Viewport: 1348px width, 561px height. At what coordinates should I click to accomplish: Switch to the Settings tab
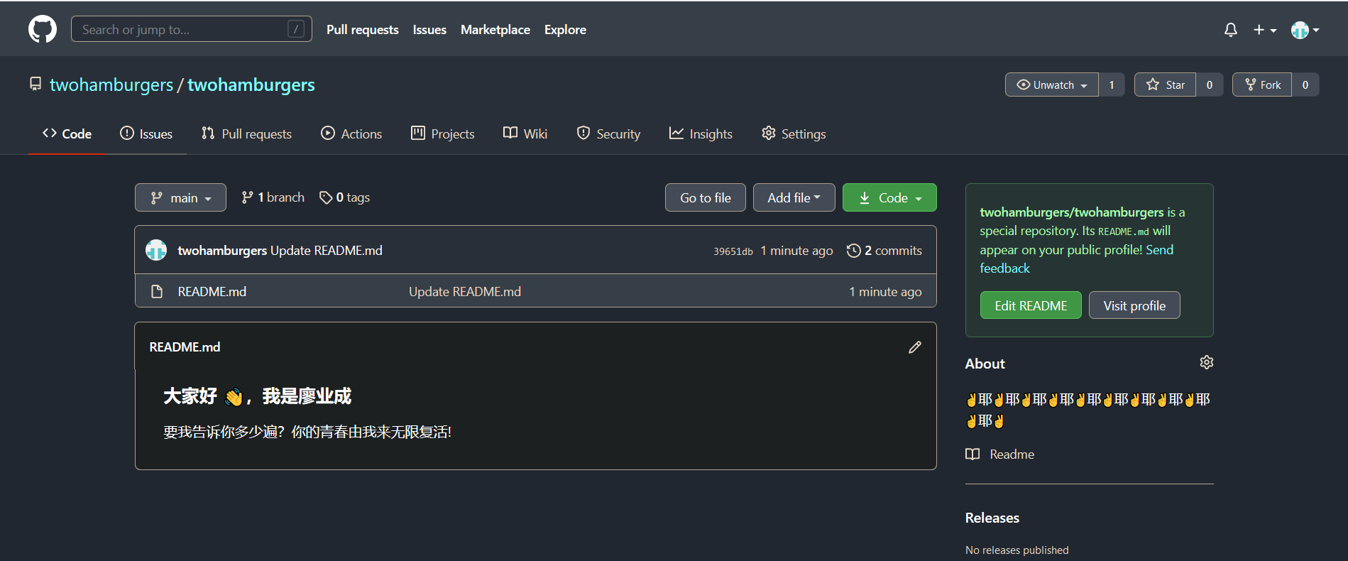pos(794,134)
